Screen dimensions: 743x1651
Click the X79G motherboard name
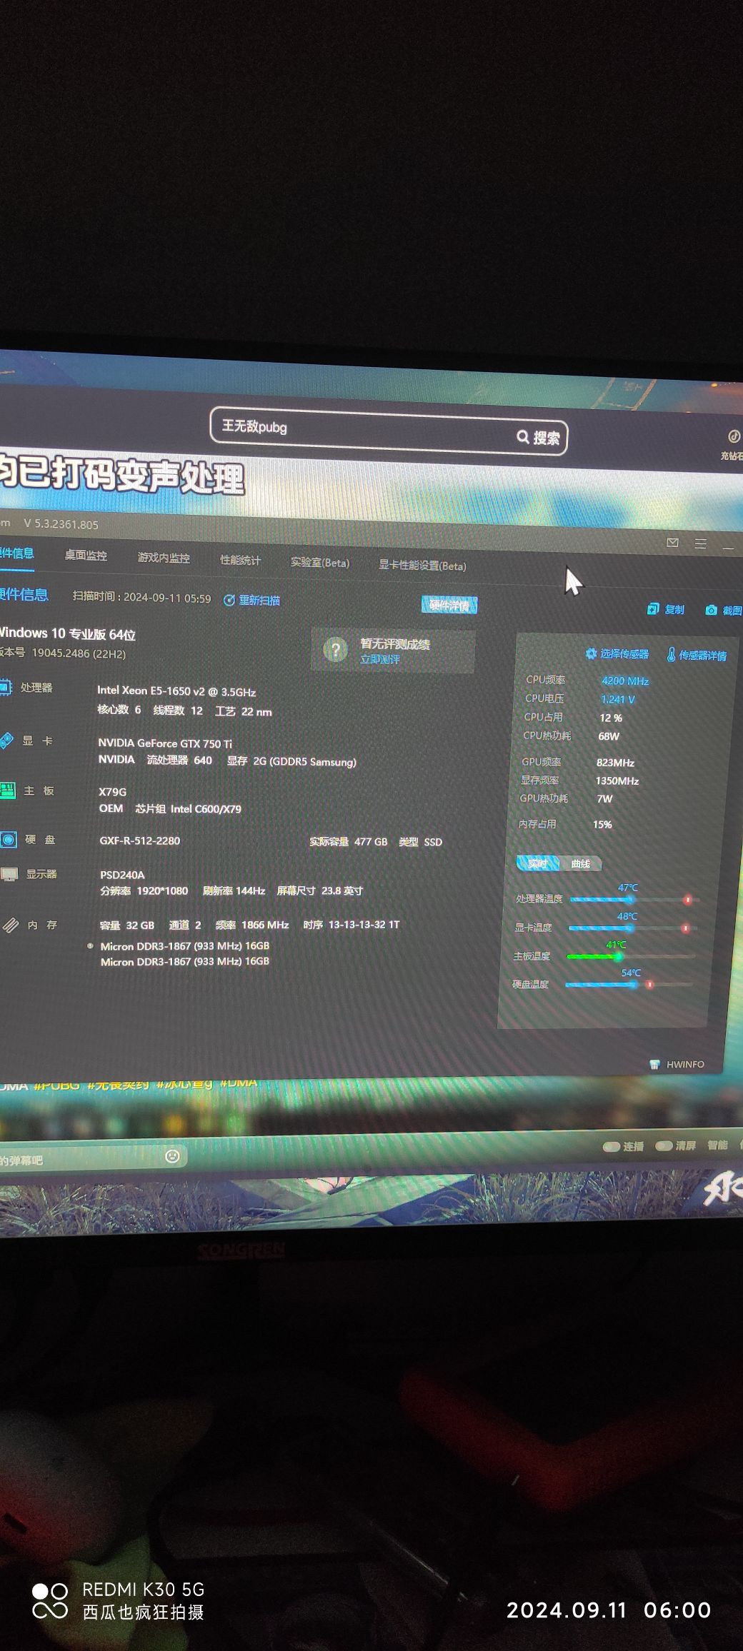click(x=113, y=792)
